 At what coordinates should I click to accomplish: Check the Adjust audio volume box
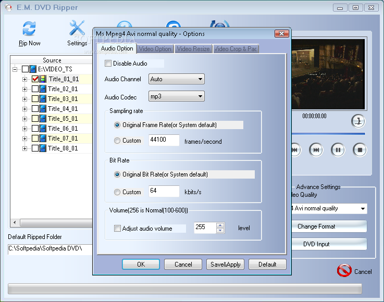(118, 229)
